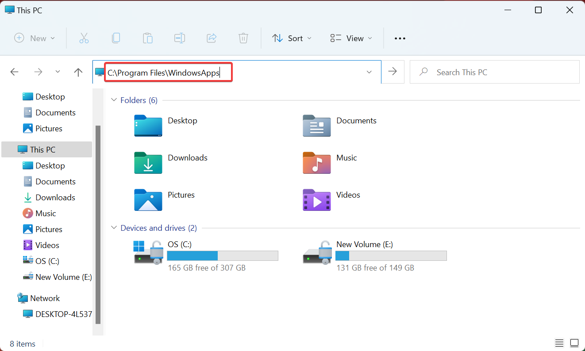Image resolution: width=585 pixels, height=351 pixels.
Task: Select the OS (C:) drive icon
Action: coord(149,252)
